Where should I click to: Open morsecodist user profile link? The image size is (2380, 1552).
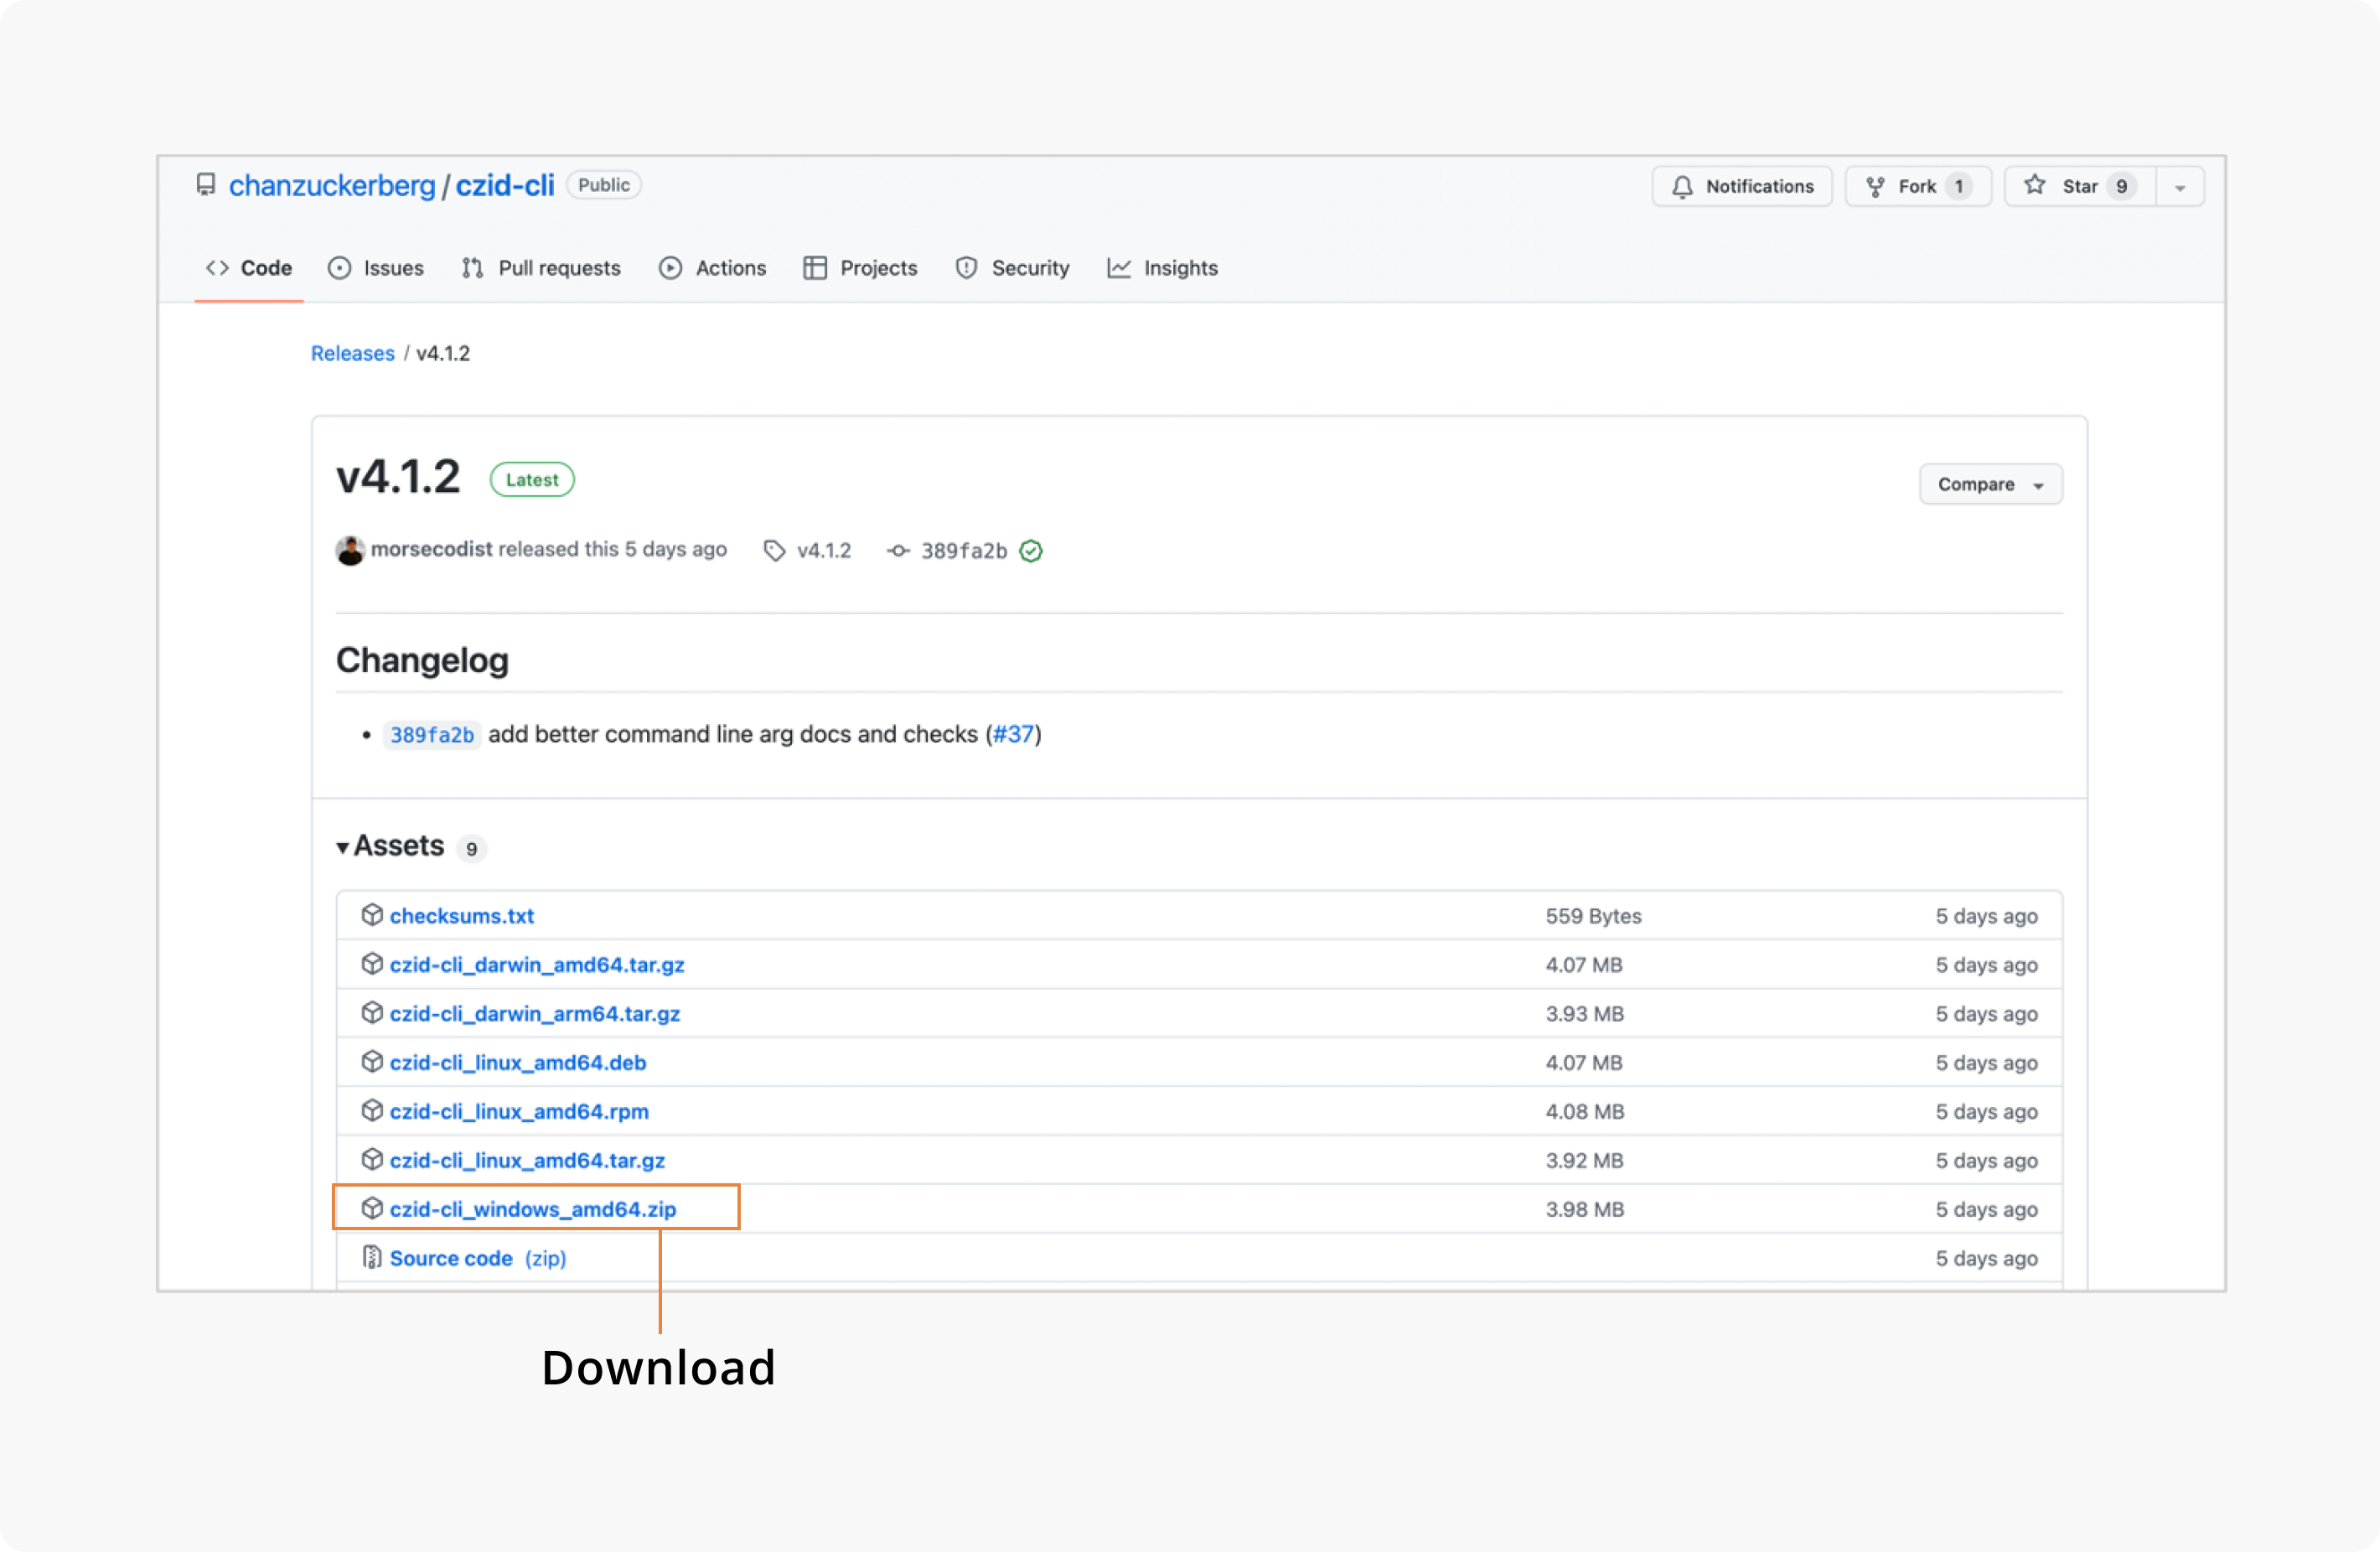coord(431,549)
